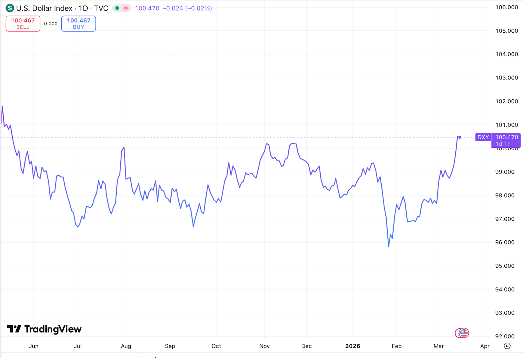The height and width of the screenshot is (358, 523).
Task: Click the last data point dot on the line
Action: point(460,137)
